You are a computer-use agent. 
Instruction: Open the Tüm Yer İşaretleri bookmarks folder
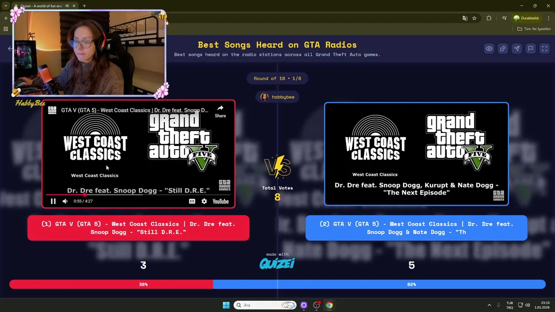534,29
